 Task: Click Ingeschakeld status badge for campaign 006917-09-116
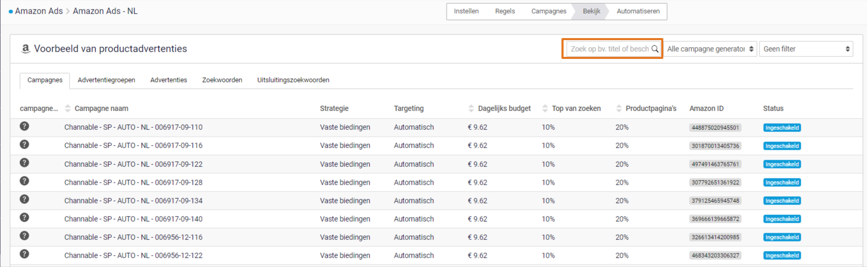782,146
